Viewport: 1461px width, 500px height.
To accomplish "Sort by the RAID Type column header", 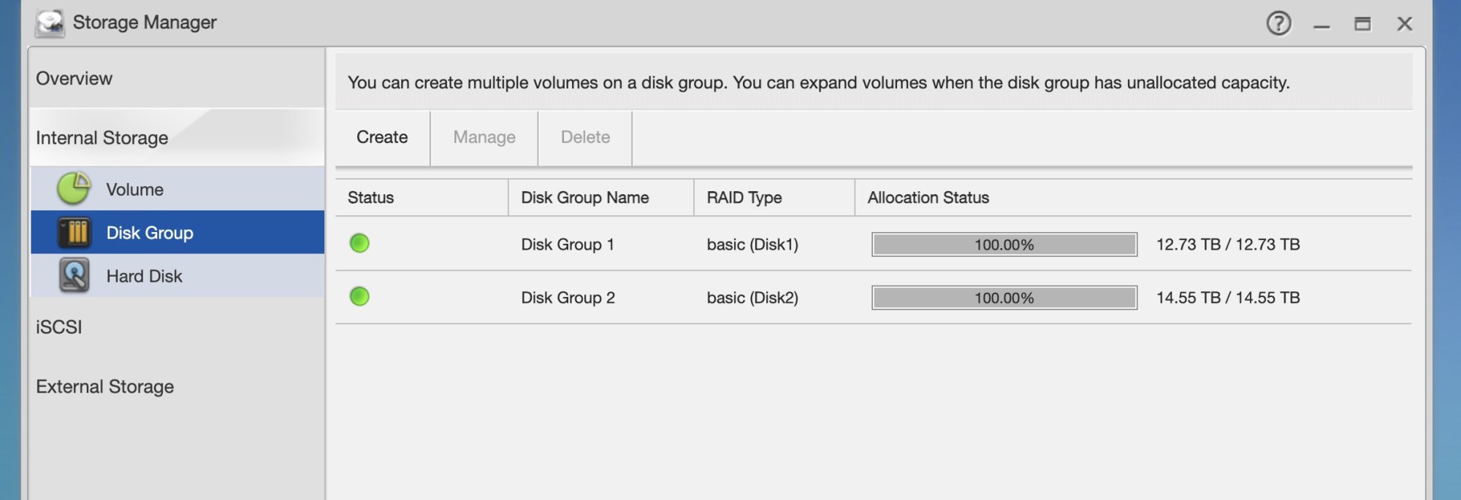I will [744, 198].
